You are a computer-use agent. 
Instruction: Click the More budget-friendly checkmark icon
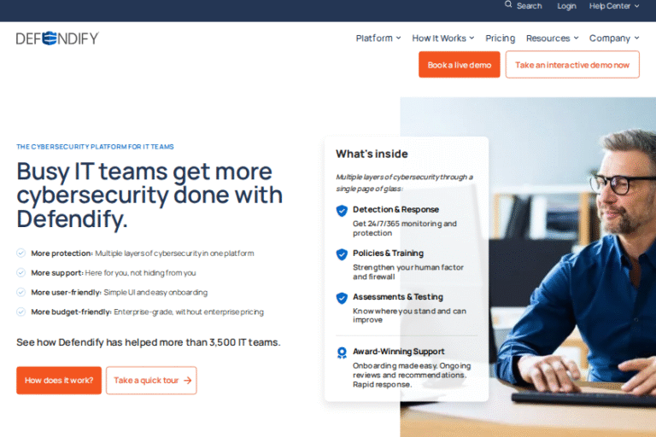(x=20, y=312)
